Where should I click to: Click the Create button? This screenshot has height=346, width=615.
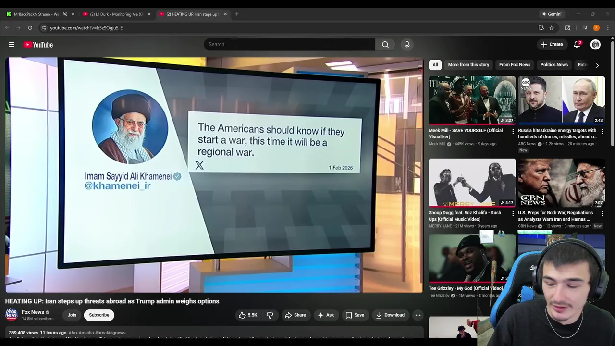(x=552, y=44)
